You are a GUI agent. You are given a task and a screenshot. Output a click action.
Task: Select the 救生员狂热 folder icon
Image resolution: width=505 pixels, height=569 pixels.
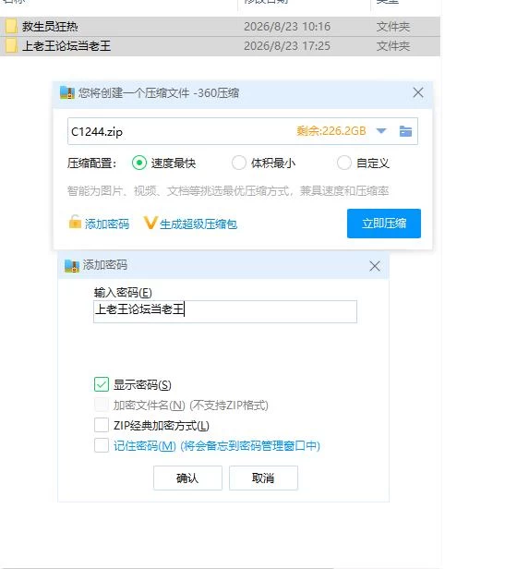tap(11, 27)
